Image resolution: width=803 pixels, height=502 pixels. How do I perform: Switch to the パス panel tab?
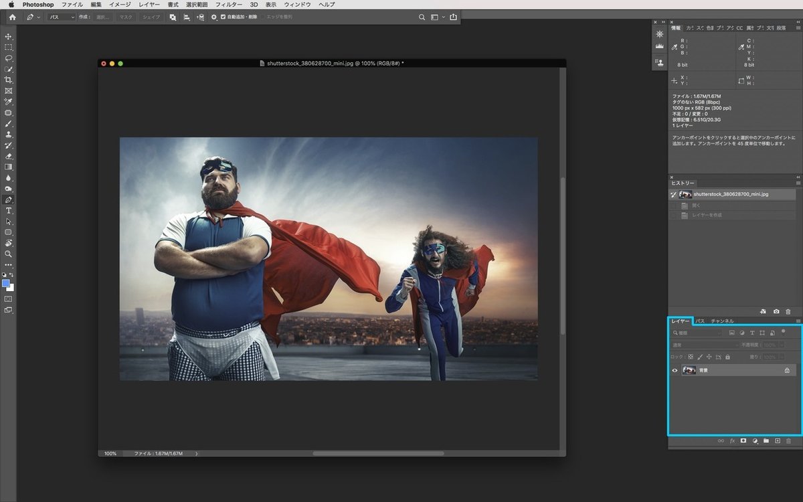coord(700,321)
